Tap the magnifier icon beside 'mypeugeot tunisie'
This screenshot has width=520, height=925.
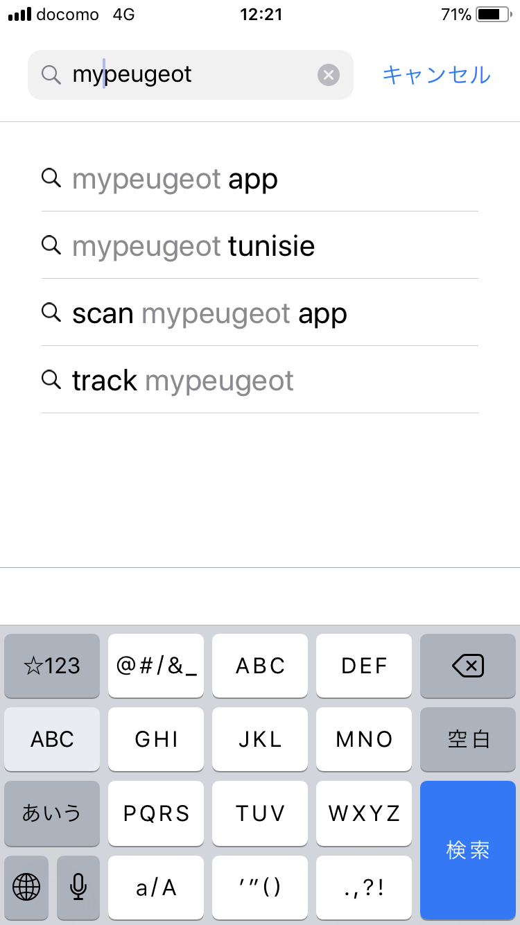(x=51, y=245)
